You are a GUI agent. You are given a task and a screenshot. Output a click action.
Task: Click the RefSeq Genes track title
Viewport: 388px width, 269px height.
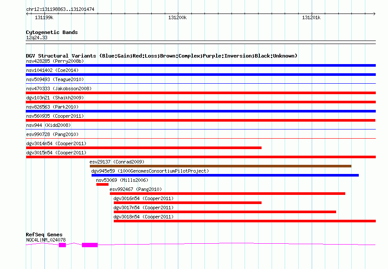tap(44, 235)
